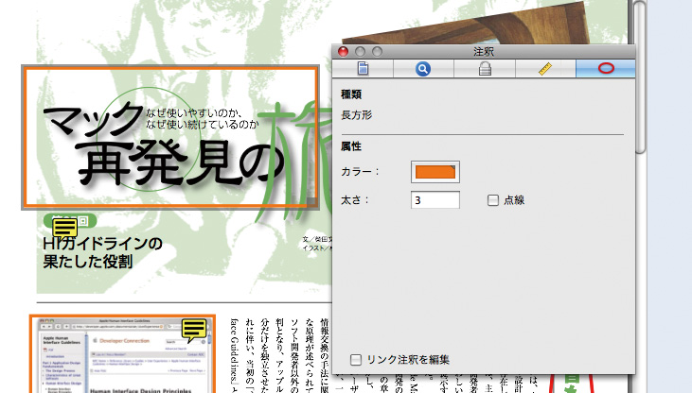The image size is (692, 393).
Task: Click the HIガイドラインの果たした役割 heading
Action: [102, 252]
